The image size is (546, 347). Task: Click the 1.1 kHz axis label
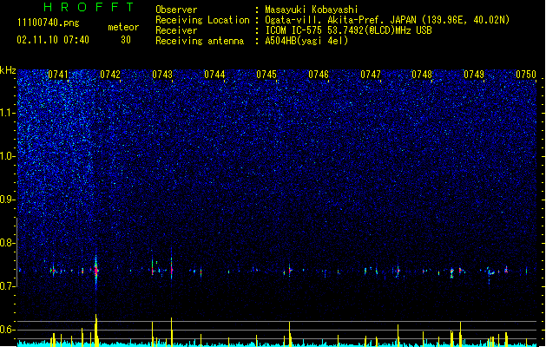pos(8,113)
